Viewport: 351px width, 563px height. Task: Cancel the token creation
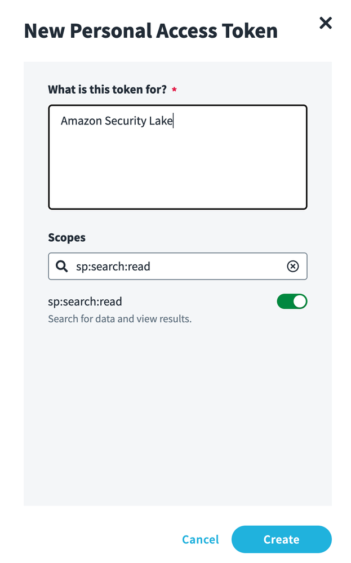[x=200, y=539]
